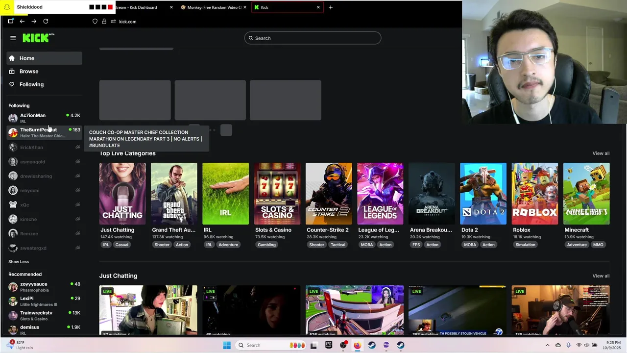Image resolution: width=627 pixels, height=353 pixels.
Task: Click Windows taskbar search box
Action: 271,345
